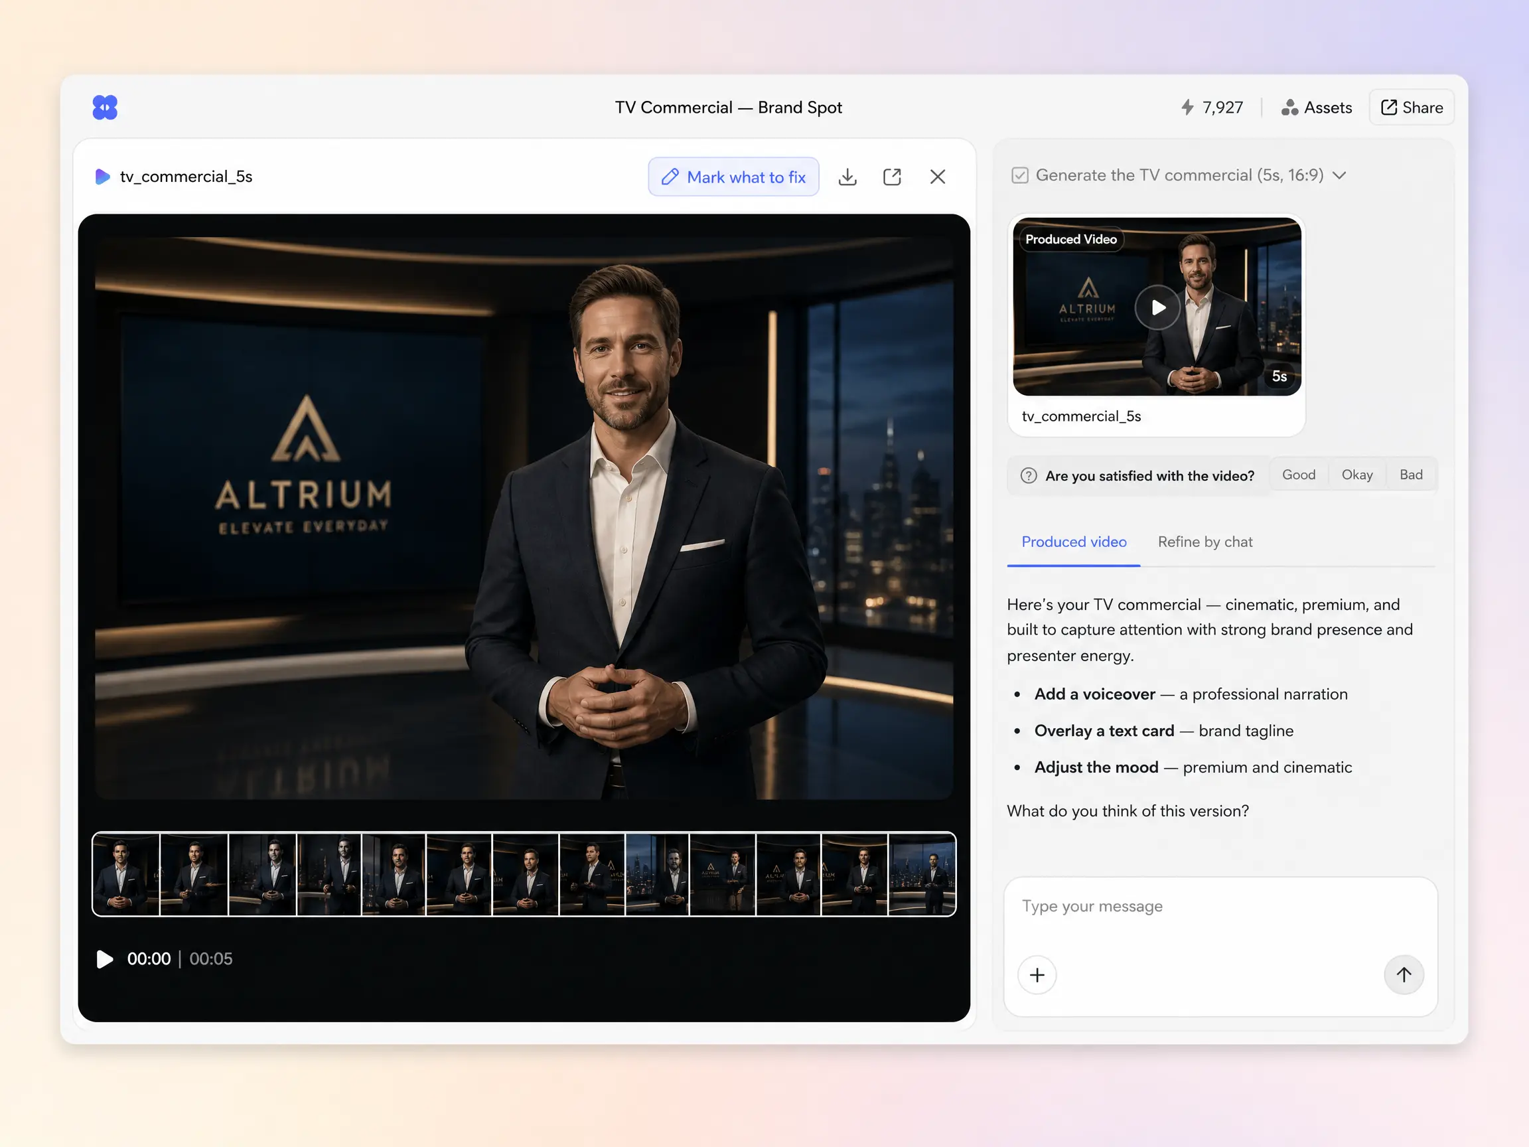1529x1147 pixels.
Task: Select the first frame in the filmstrip
Action: [x=127, y=875]
